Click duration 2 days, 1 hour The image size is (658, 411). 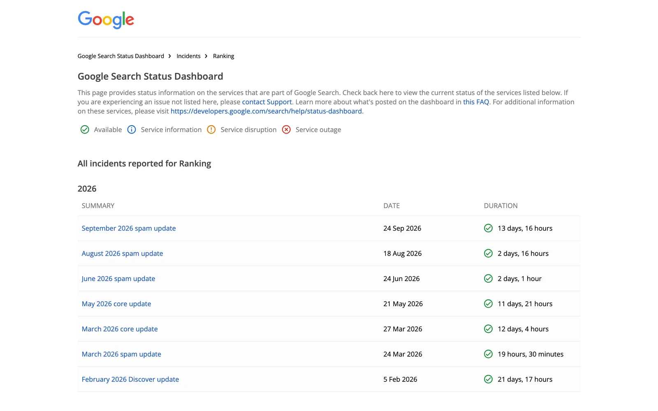coord(519,279)
